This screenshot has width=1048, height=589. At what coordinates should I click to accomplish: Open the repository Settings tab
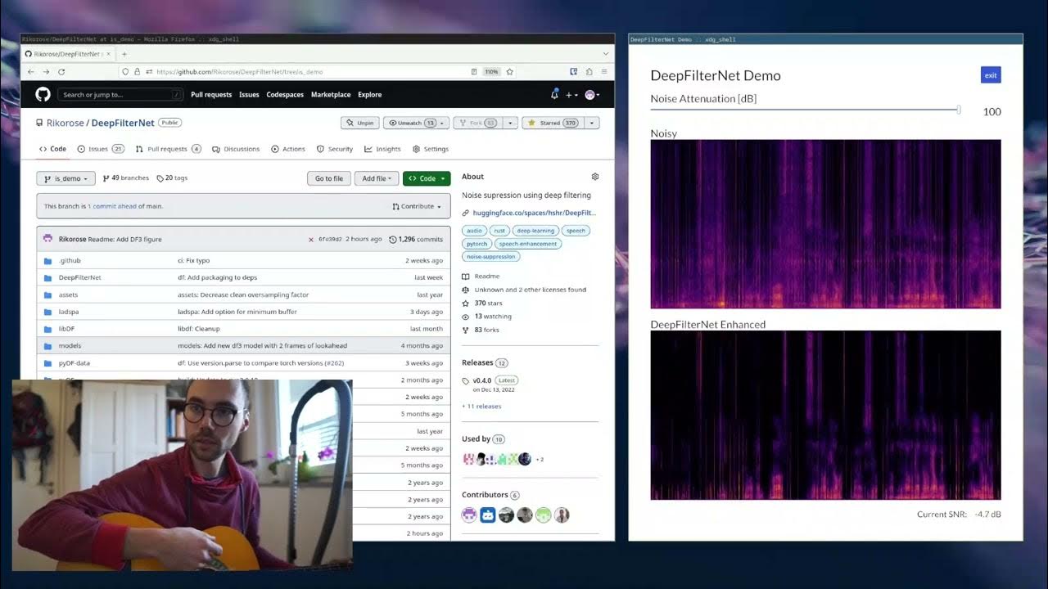431,149
